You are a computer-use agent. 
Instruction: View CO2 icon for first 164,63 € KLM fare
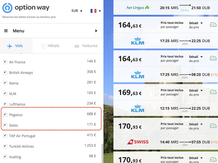click(213, 24)
